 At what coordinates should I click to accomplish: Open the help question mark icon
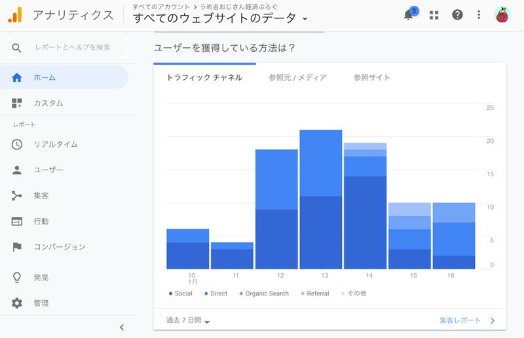pyautogui.click(x=457, y=15)
